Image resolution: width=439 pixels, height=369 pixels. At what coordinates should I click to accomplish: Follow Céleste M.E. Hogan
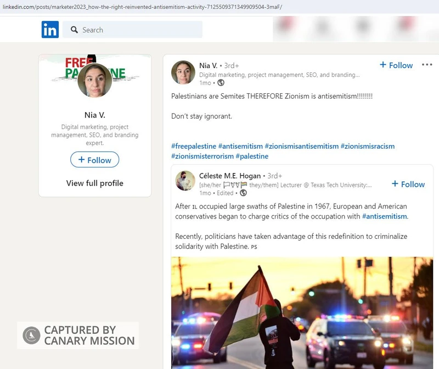coord(408,185)
